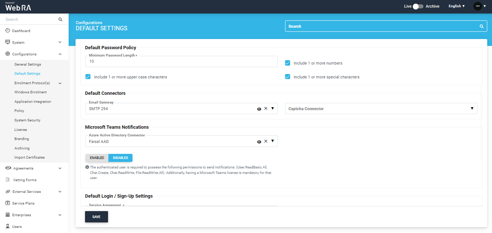Screen dimensions: 492x233
Task: Uncheck Include 1 or more numbers
Action: [x=288, y=63]
